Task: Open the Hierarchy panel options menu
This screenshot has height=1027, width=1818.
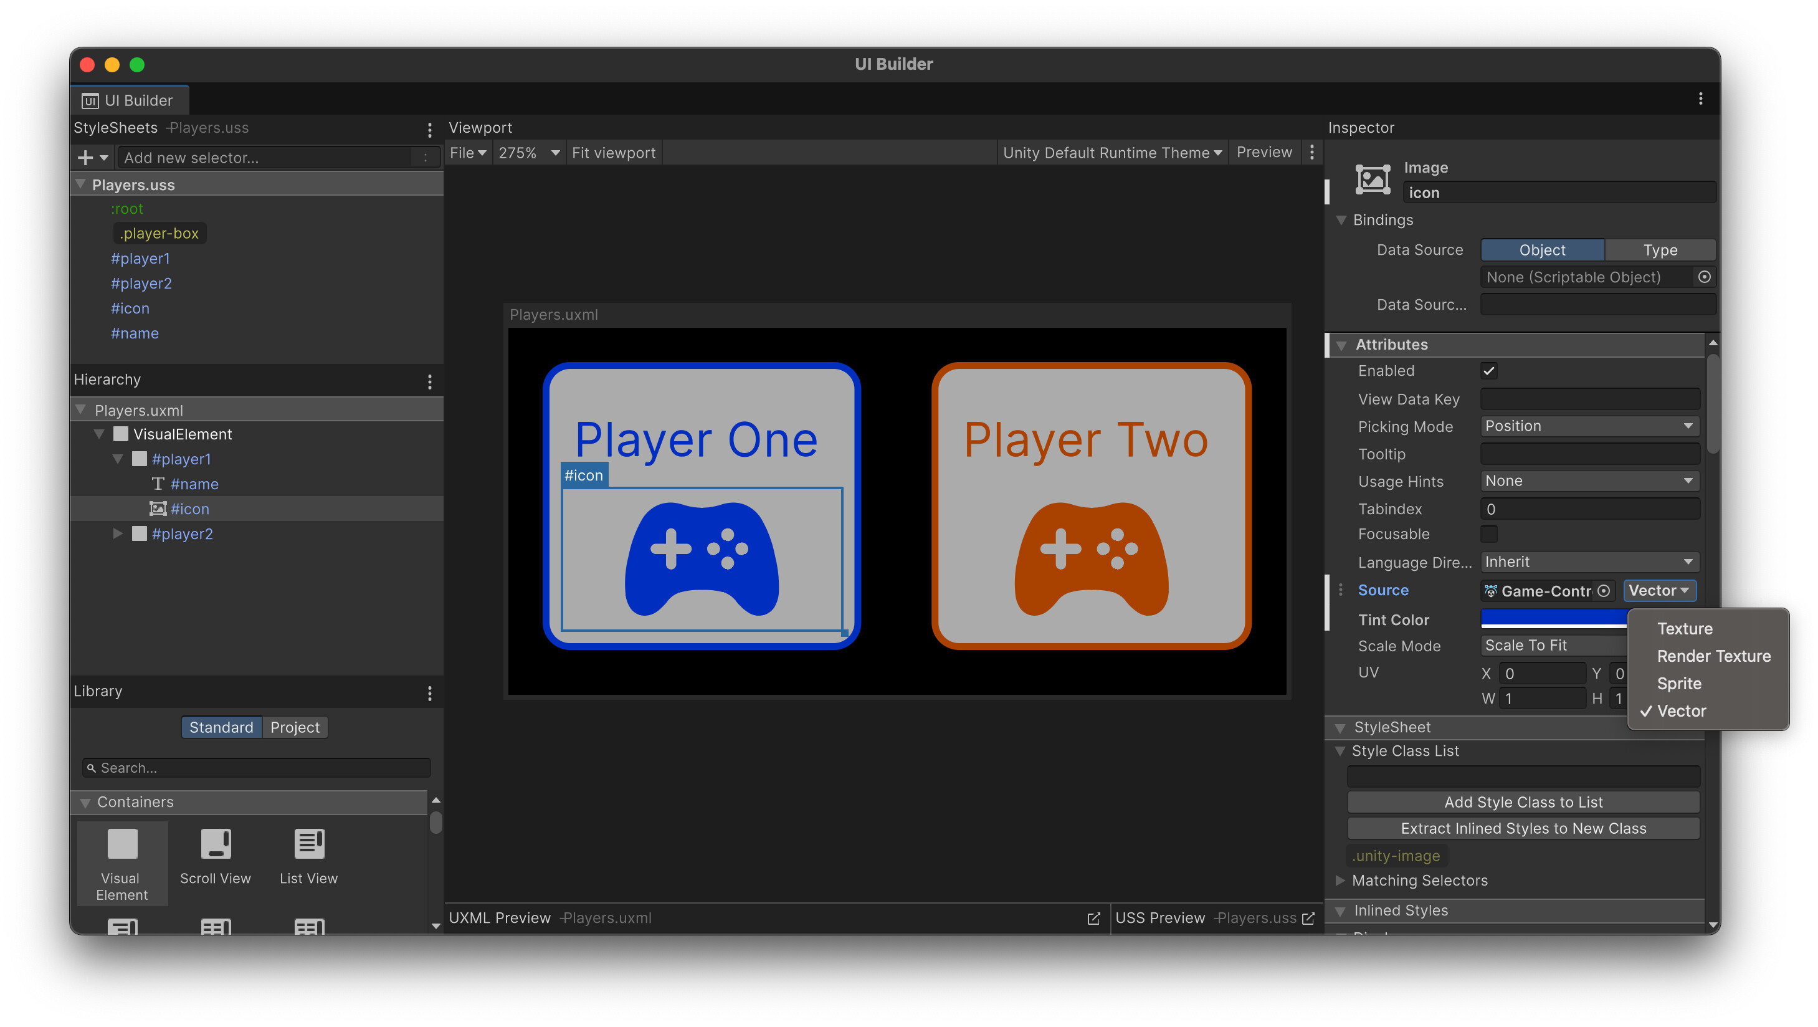Action: [430, 381]
